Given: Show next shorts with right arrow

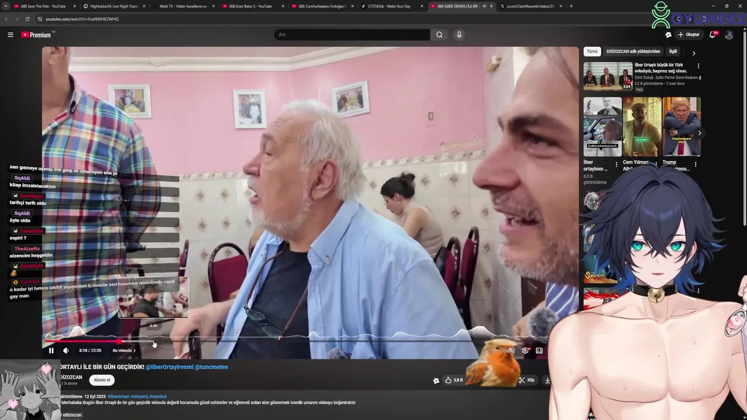Looking at the screenshot, I should click(x=699, y=133).
